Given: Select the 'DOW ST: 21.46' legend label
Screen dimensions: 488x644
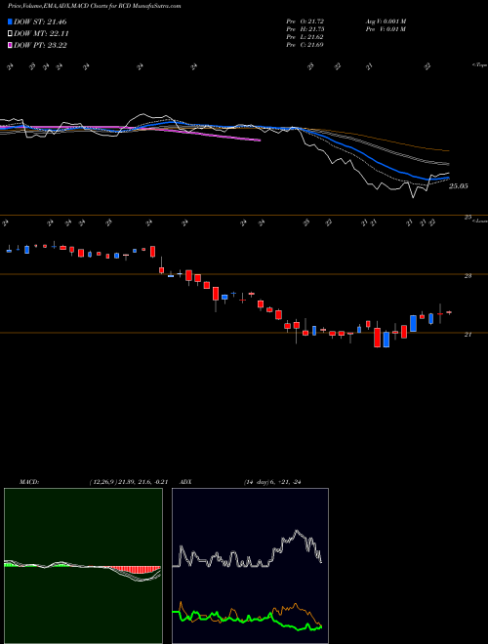Looking at the screenshot, I should pos(40,21).
